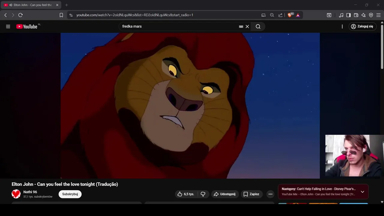The width and height of the screenshot is (384, 216).
Task: Save the video with 'Zapisz'
Action: pos(251,194)
